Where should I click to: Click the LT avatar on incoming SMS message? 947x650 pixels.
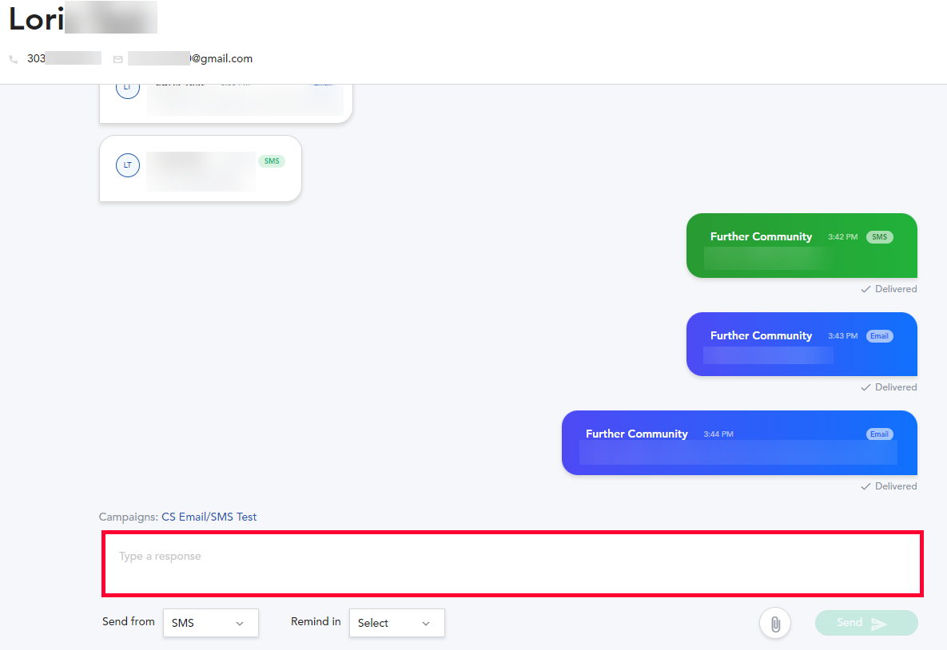tap(128, 165)
